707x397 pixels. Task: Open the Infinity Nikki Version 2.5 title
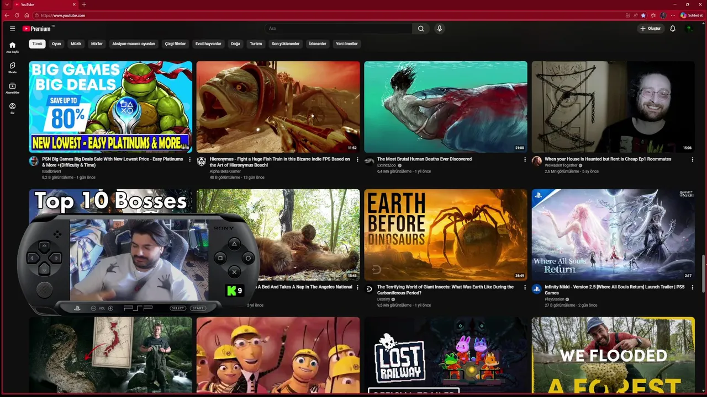tap(614, 290)
